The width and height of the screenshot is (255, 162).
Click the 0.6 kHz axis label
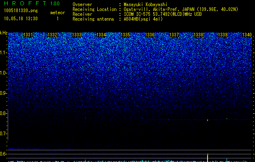click(x=4, y=154)
